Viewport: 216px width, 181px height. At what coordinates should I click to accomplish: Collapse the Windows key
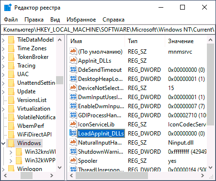pos(3,143)
